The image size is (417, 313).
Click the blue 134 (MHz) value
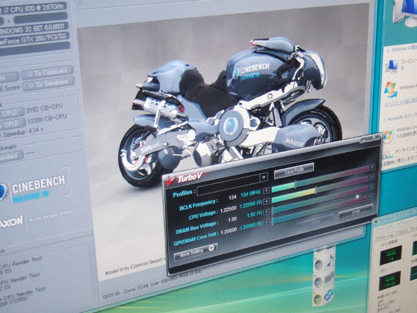tap(250, 194)
